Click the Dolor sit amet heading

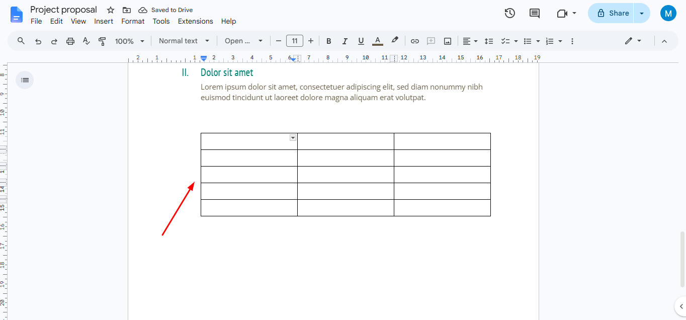(x=227, y=72)
